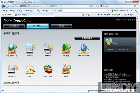140x93 pixels.
Task: Open the 工具(T) tools menu in menu bar
Action: click(x=38, y=11)
